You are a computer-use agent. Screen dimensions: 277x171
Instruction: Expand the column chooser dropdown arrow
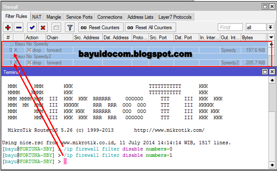(271, 37)
